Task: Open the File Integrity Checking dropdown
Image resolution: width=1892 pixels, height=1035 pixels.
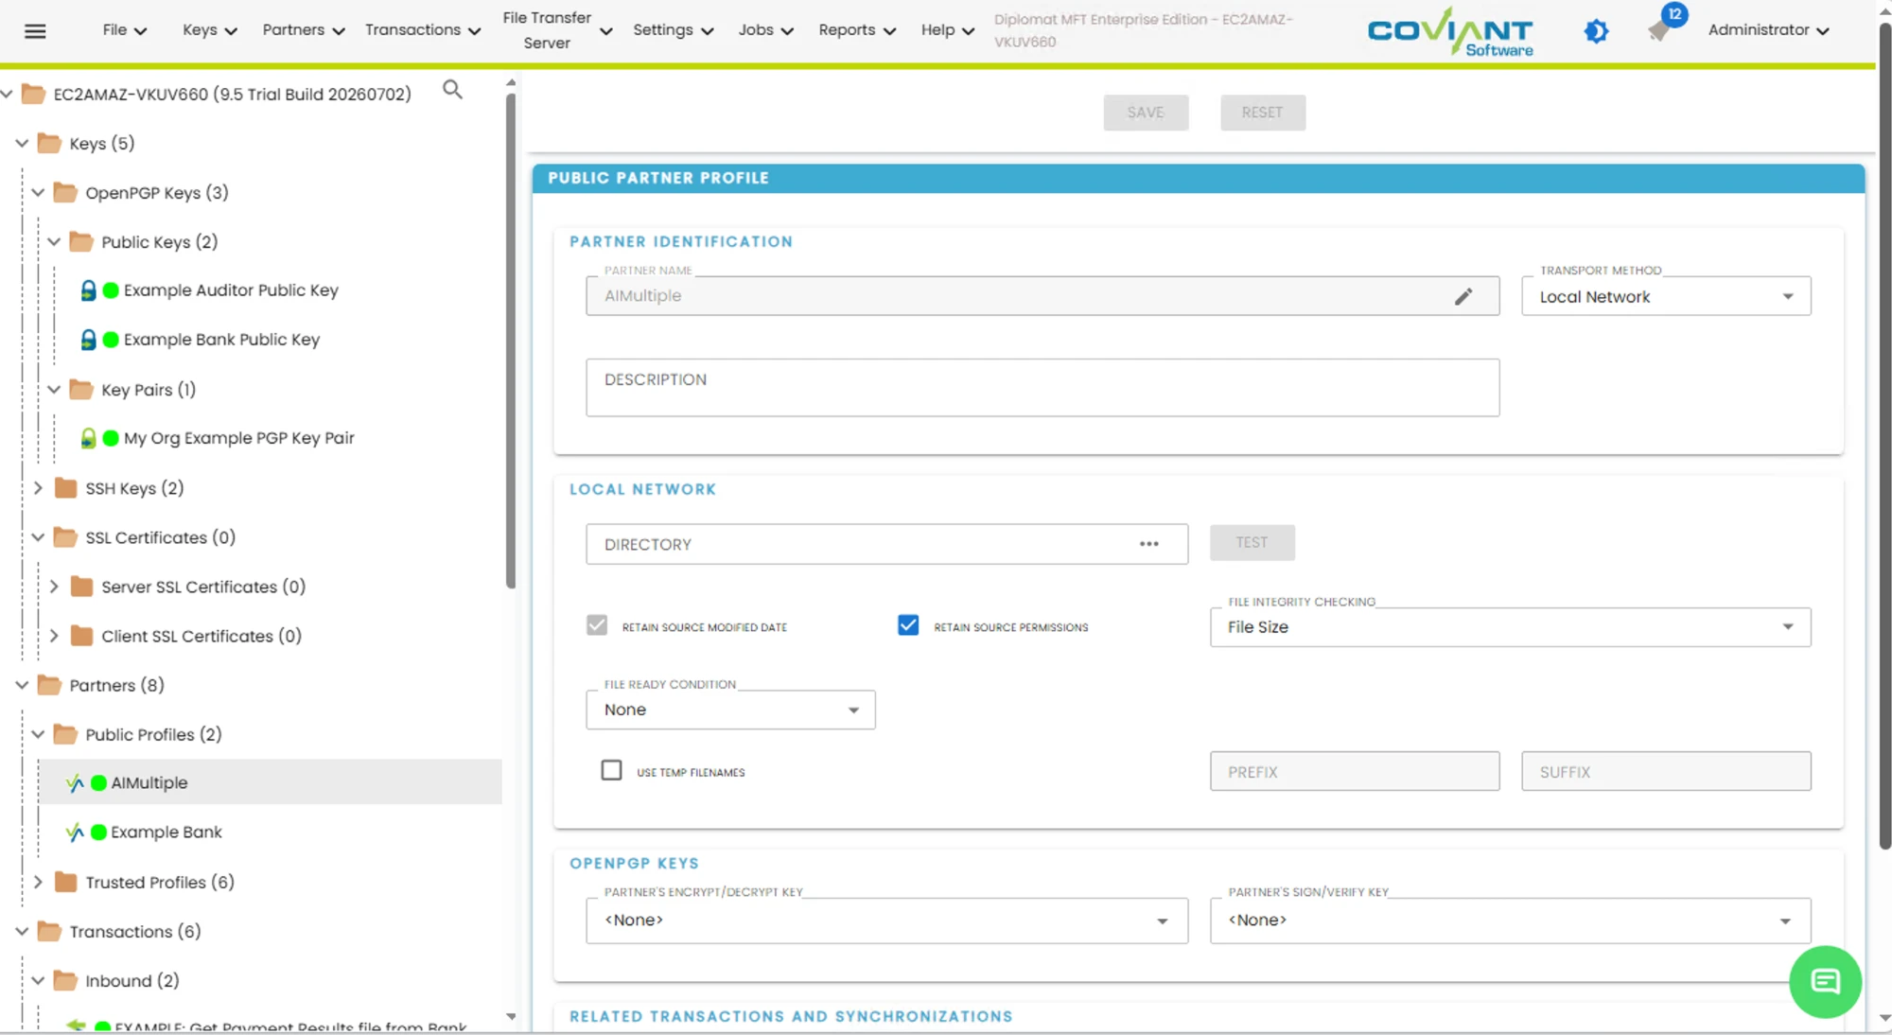Action: point(1510,627)
